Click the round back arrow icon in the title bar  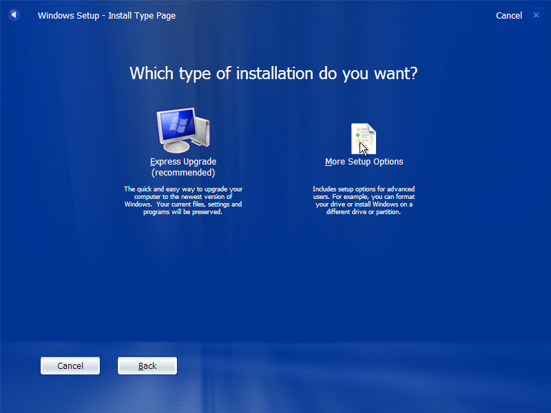pyautogui.click(x=14, y=15)
